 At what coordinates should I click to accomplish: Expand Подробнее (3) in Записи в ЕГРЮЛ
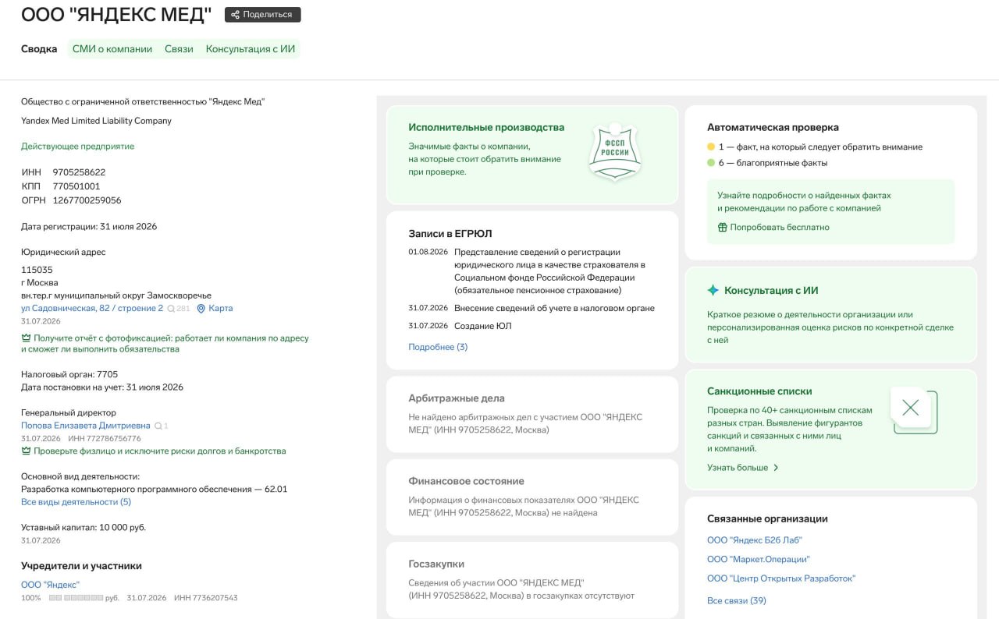coord(438,347)
